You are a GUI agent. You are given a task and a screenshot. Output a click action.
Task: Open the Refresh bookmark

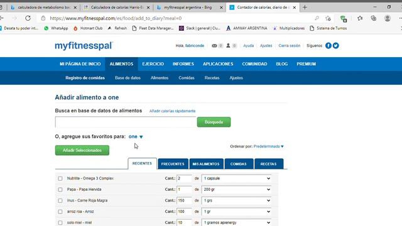[x=117, y=28]
